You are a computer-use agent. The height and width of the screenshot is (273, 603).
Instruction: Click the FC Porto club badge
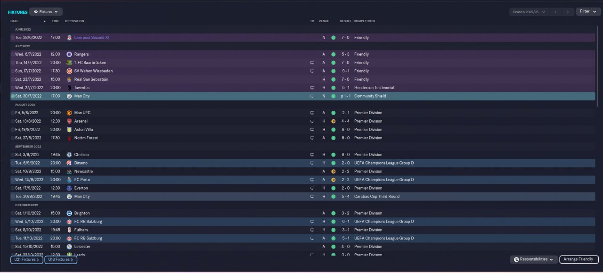(x=69, y=180)
